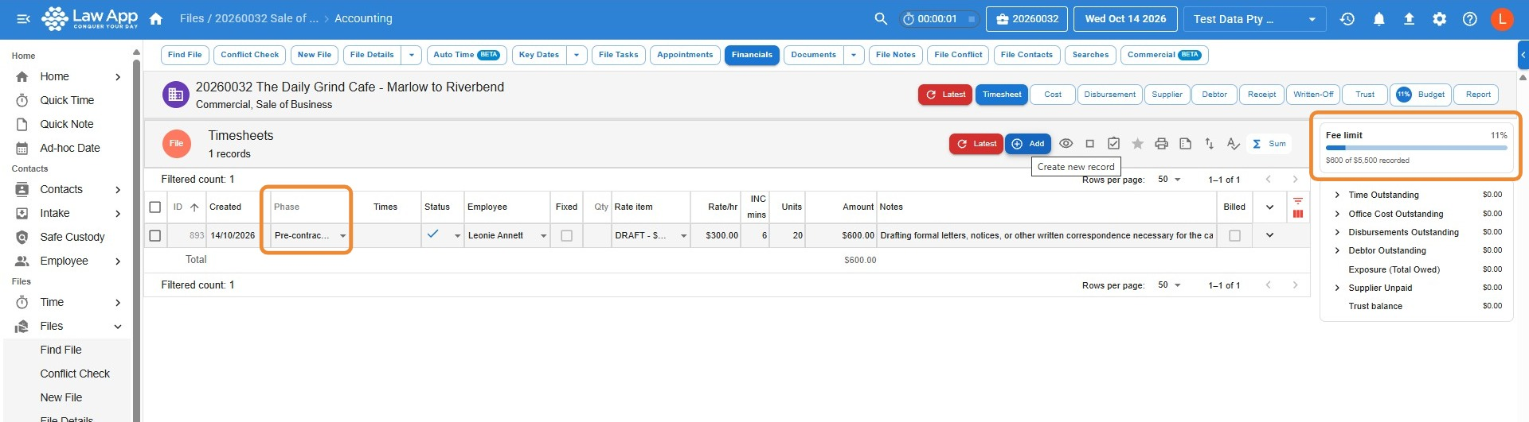Open Quick Note in sidebar

[67, 124]
